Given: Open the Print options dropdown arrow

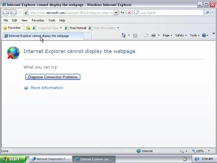Looking at the screenshot, I should [x=159, y=35].
